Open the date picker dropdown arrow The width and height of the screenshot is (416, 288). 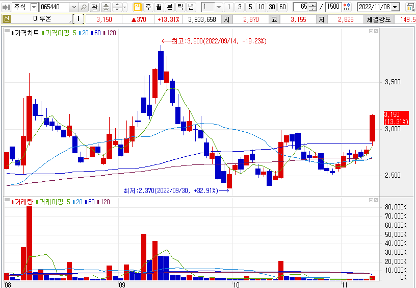(x=395, y=7)
